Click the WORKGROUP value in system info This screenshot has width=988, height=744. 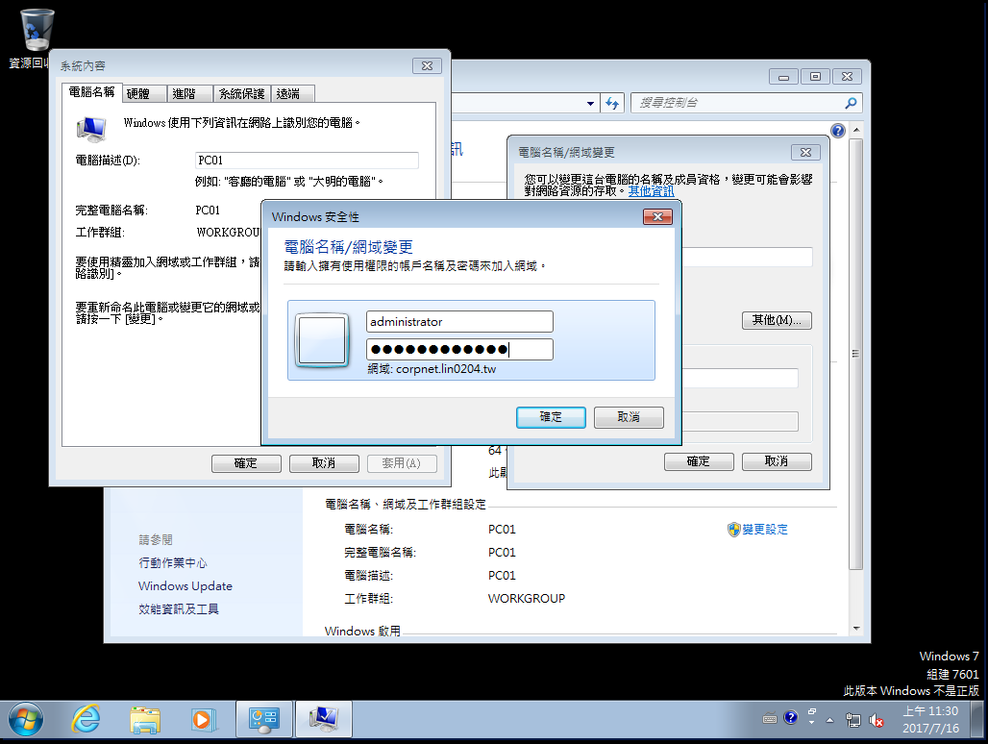tap(526, 599)
